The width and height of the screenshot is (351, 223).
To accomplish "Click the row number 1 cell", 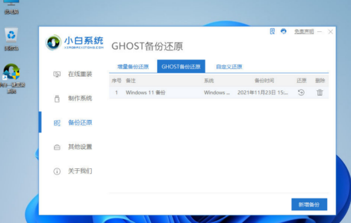I will 116,92.
